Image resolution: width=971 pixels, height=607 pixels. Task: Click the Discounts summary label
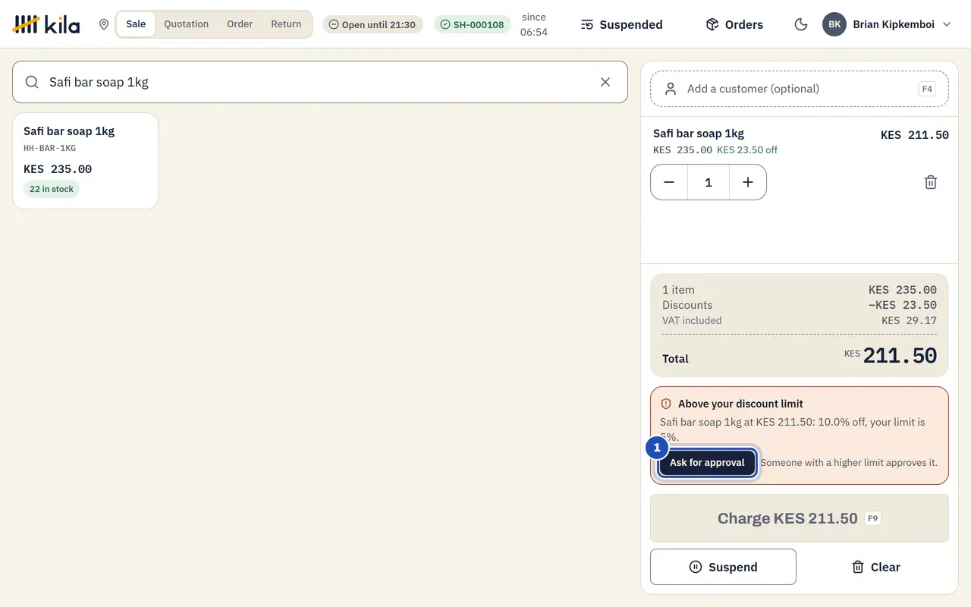pos(687,305)
